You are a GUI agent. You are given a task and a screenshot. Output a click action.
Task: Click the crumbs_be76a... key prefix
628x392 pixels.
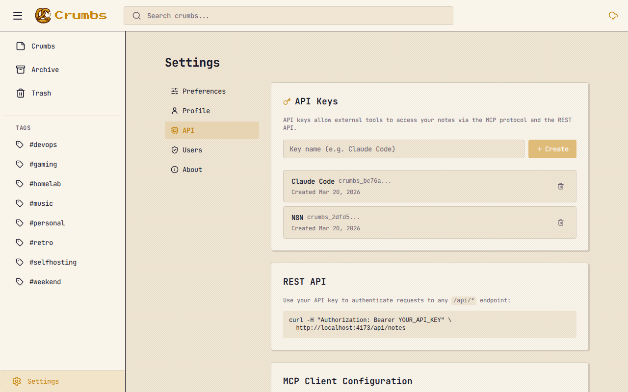(x=365, y=181)
